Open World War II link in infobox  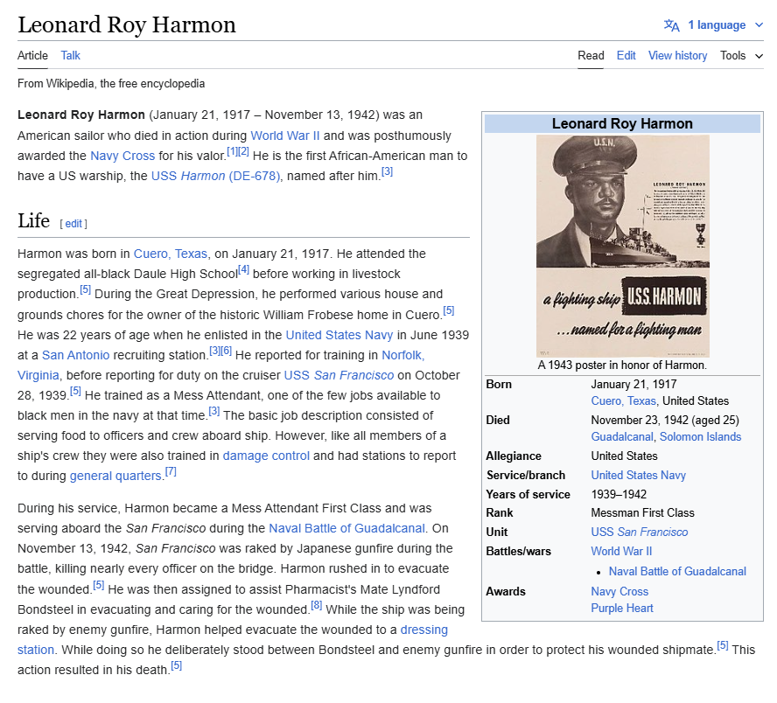621,552
